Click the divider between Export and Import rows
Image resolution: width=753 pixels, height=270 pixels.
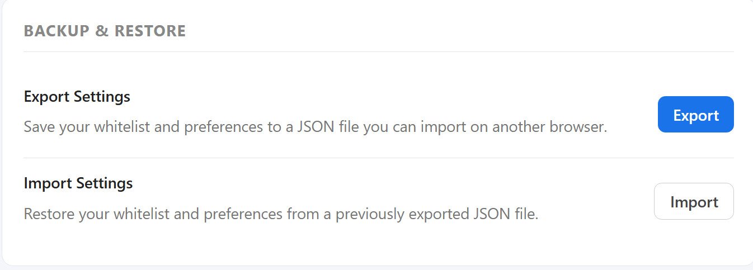[379, 158]
